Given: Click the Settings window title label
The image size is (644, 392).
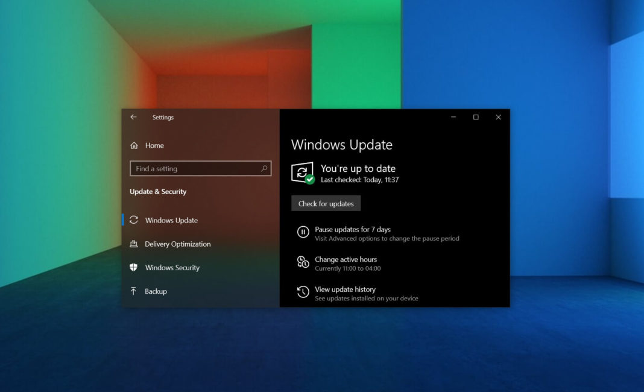Looking at the screenshot, I should pyautogui.click(x=163, y=118).
